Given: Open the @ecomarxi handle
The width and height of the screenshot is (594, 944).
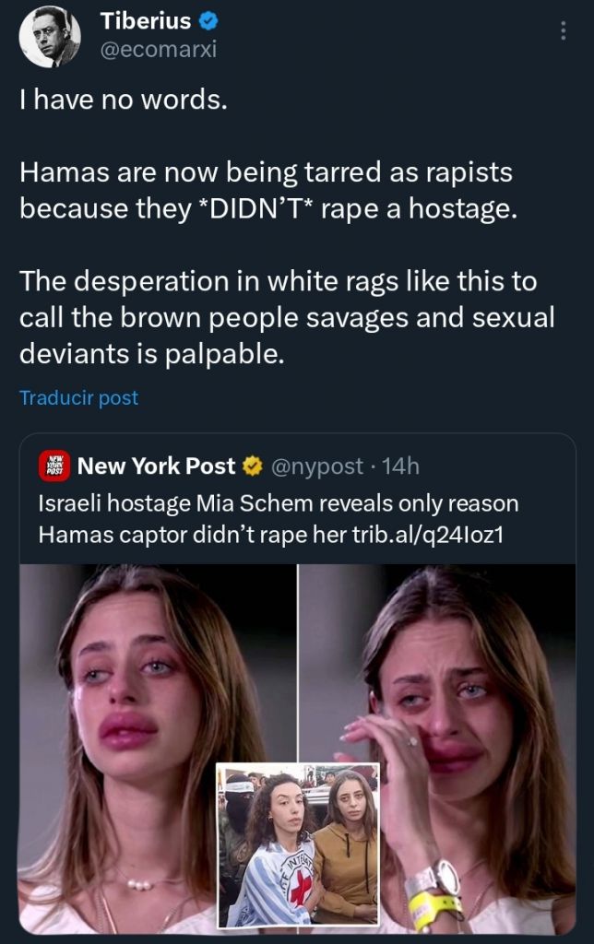Looking at the screenshot, I should [x=158, y=50].
